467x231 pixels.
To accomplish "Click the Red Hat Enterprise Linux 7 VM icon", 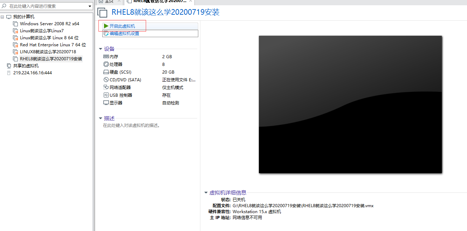I will pos(15,45).
